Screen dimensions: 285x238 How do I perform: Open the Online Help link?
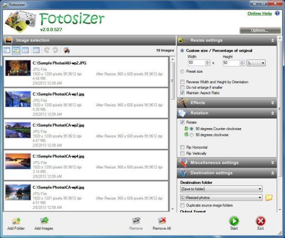pyautogui.click(x=260, y=13)
